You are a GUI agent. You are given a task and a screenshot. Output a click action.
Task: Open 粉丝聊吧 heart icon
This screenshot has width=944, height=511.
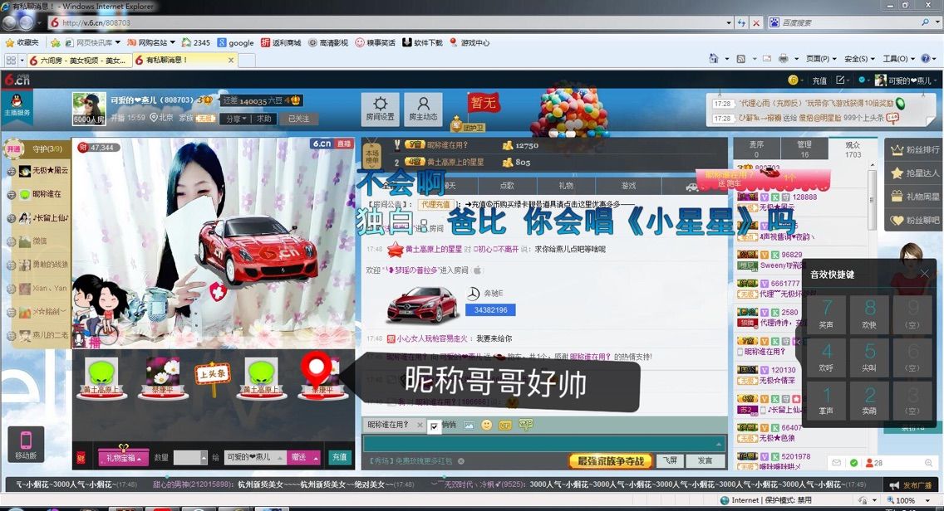click(914, 220)
